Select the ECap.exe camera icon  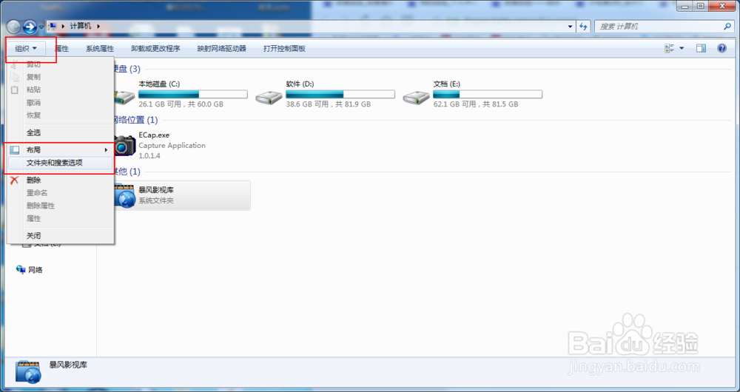pyautogui.click(x=124, y=145)
